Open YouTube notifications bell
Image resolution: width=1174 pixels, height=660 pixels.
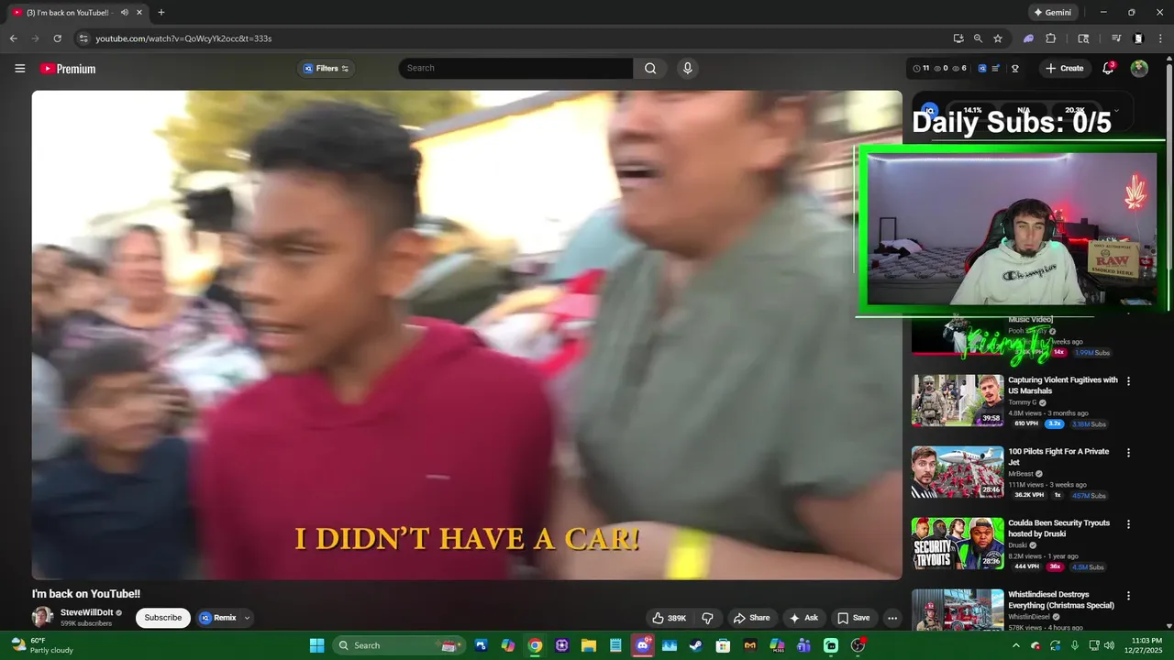pos(1108,68)
